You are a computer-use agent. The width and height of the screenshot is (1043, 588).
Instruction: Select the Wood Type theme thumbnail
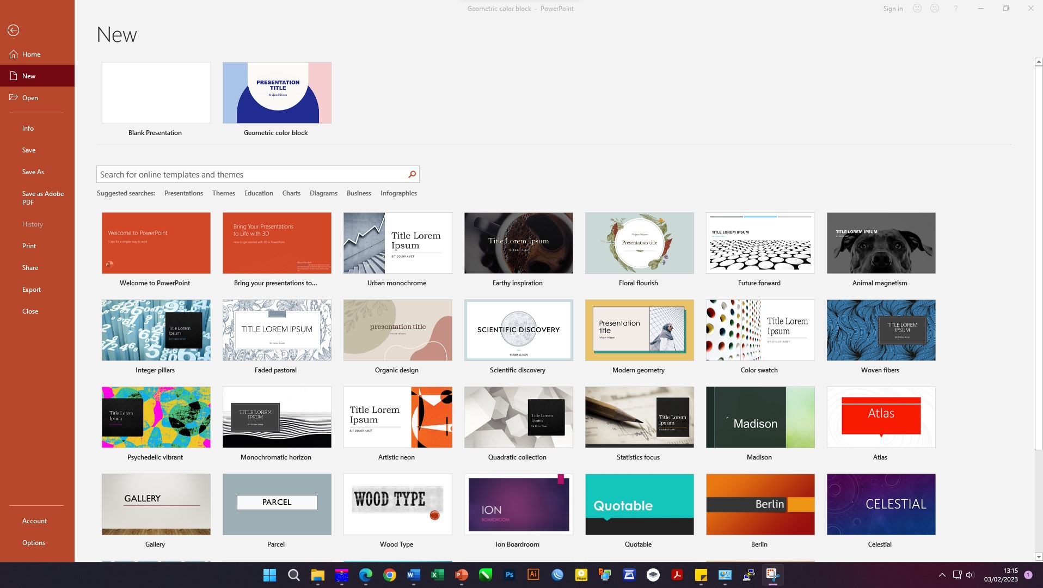[398, 505]
